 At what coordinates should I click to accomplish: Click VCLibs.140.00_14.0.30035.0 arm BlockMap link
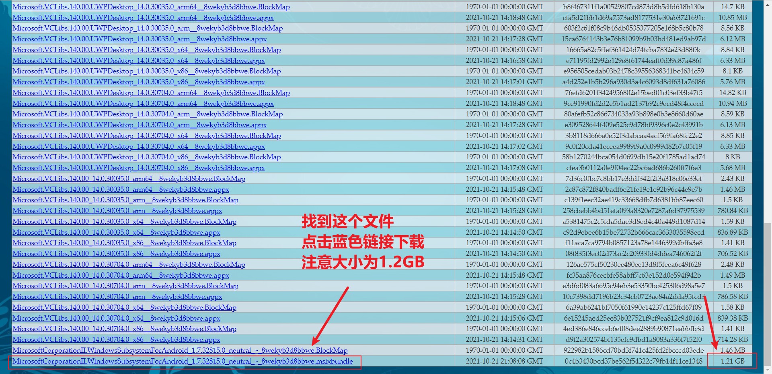[125, 200]
